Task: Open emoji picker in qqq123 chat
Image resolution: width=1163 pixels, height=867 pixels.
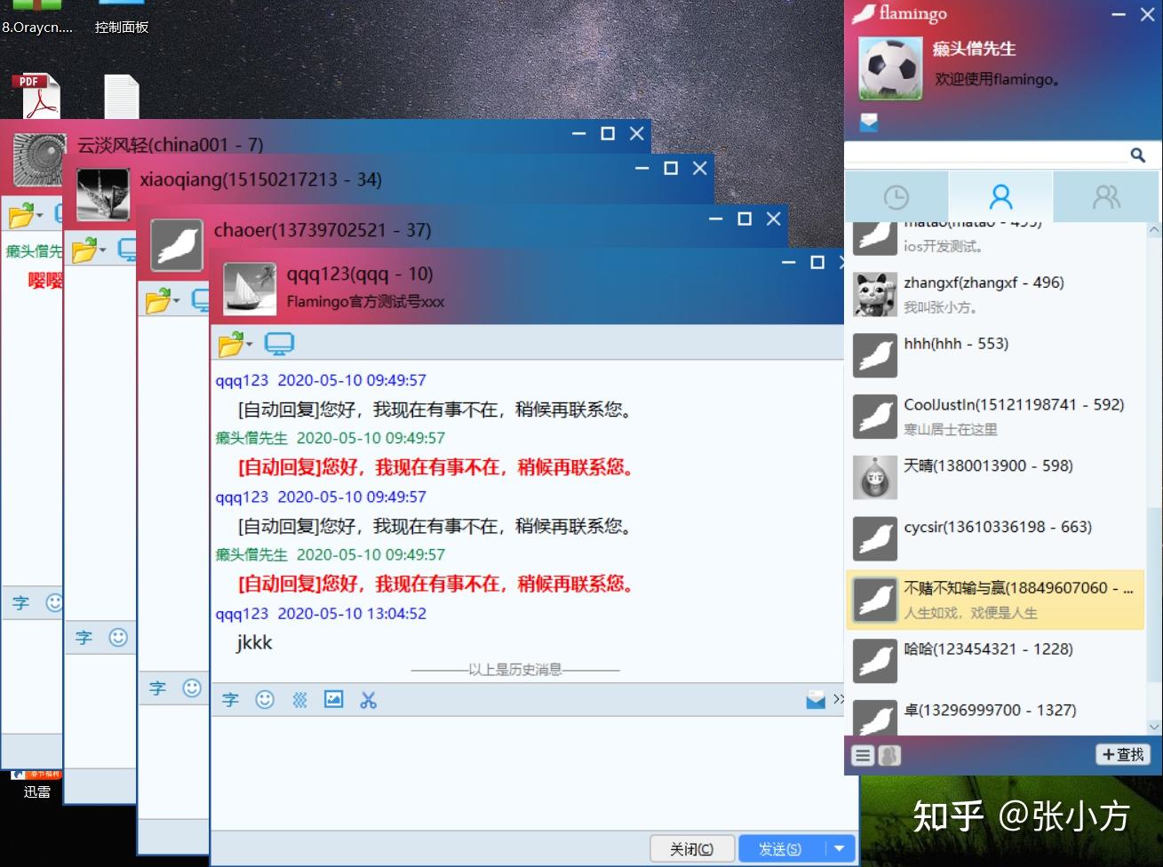Action: [x=265, y=700]
